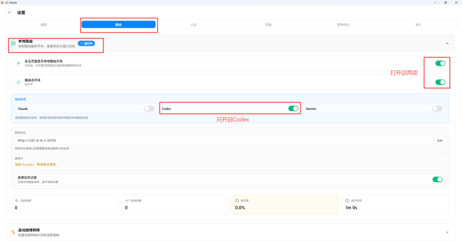Click the pulse icon in 活跃连接 card
This screenshot has width=462, height=241.
tap(17, 201)
